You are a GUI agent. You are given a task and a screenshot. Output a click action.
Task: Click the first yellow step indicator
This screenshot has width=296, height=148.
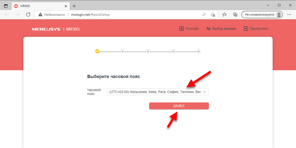[97, 51]
